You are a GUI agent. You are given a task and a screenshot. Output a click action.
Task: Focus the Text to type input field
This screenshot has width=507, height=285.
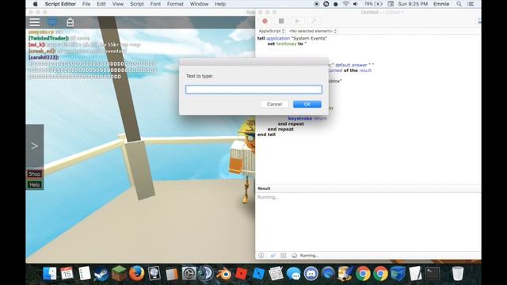(253, 89)
